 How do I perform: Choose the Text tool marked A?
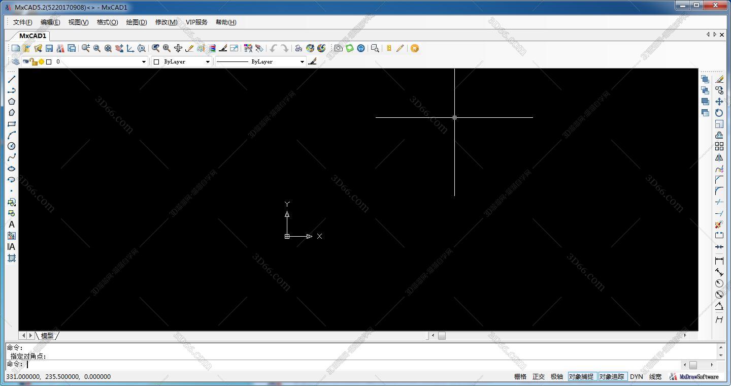click(11, 224)
